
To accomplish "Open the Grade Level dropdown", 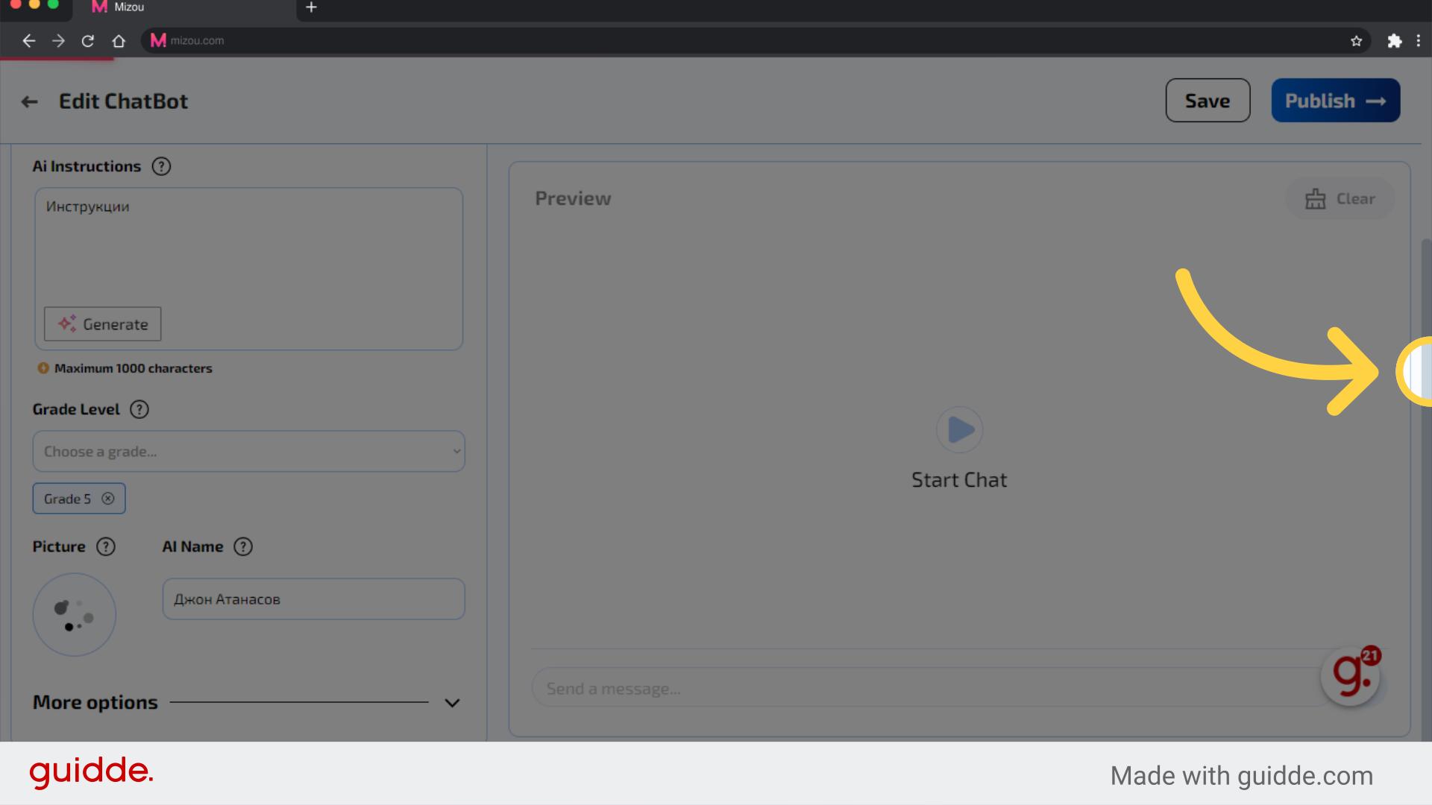I will (x=249, y=451).
